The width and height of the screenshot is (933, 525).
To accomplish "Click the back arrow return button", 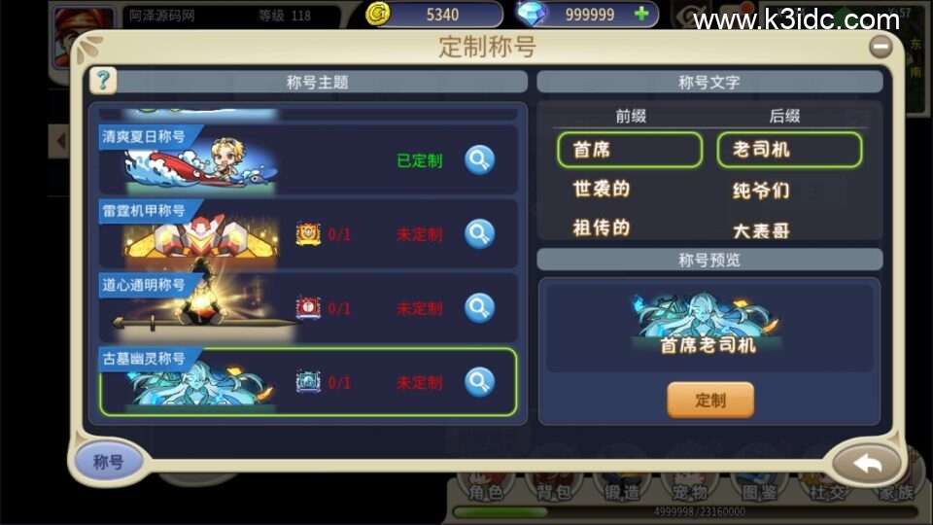I will [867, 464].
